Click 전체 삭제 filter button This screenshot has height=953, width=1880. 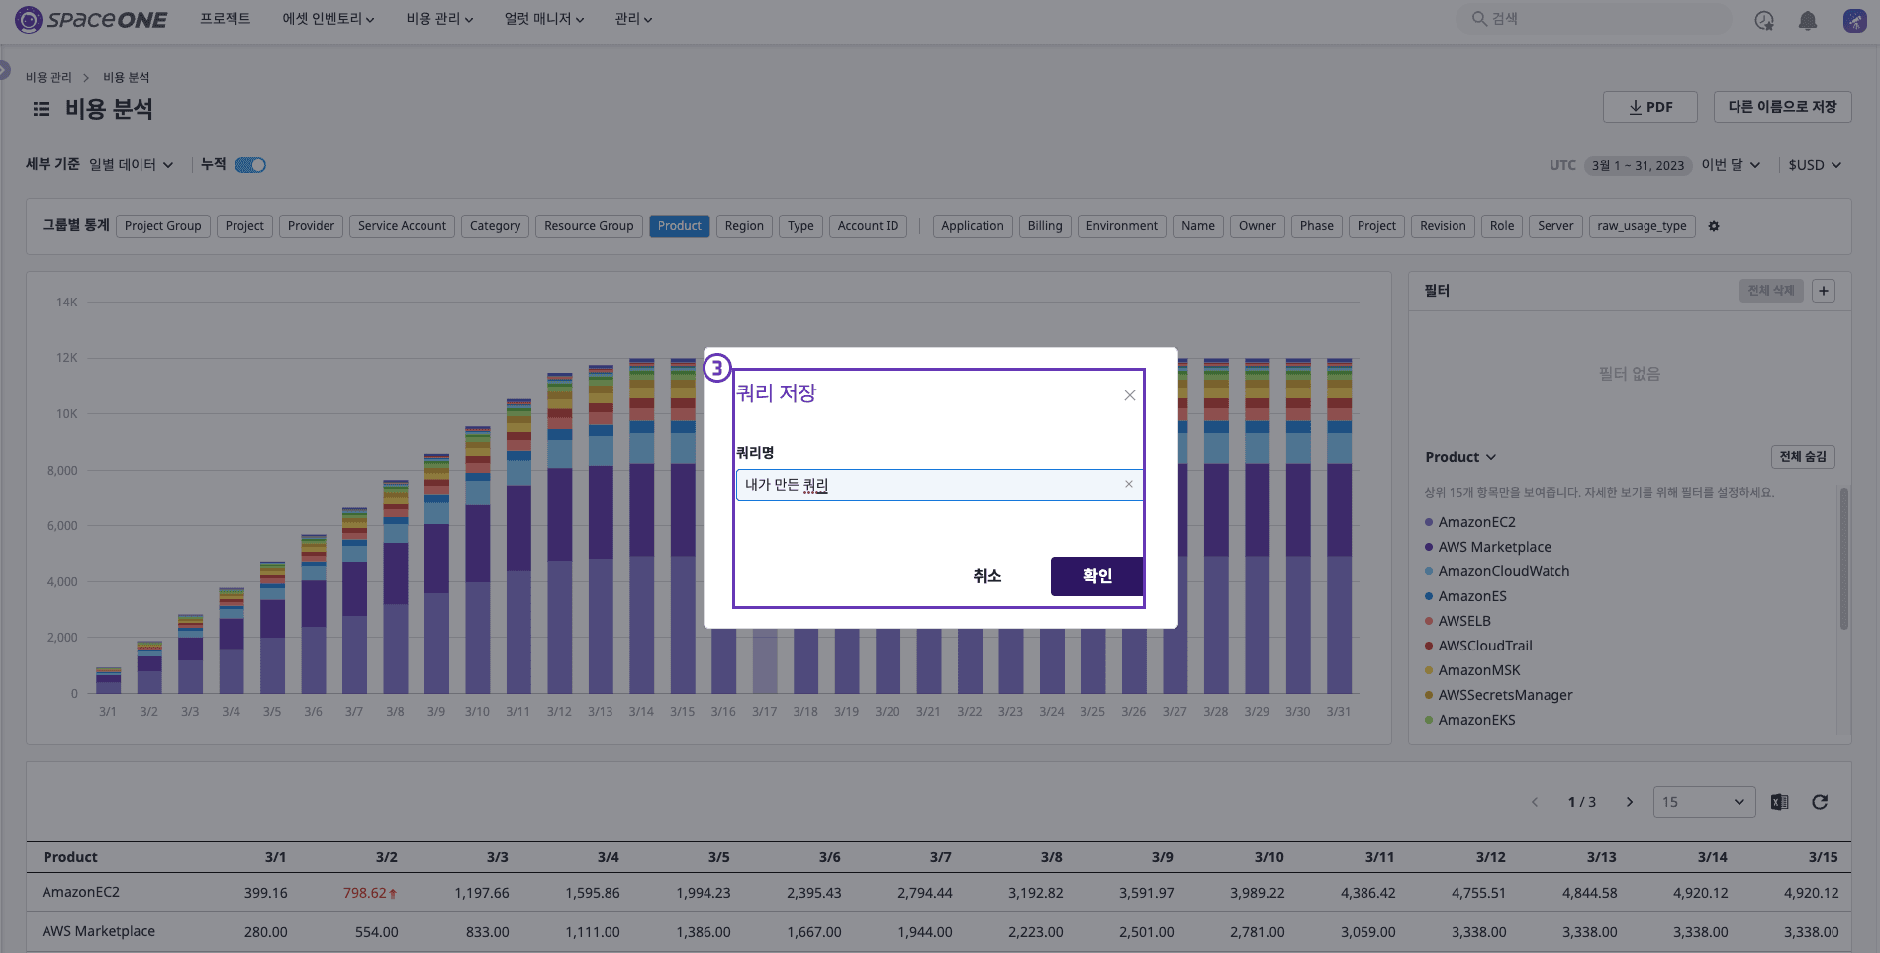click(1771, 291)
